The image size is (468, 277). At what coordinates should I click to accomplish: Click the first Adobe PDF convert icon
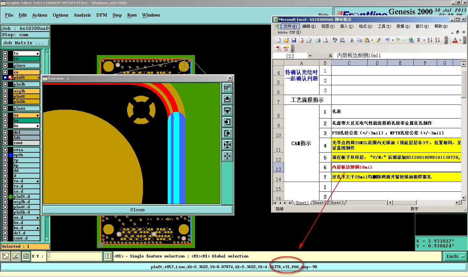279,48
